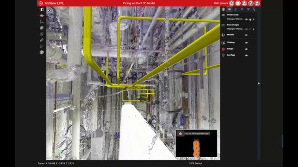
Task: Open the left toolbar help question icon
Action: (41, 52)
